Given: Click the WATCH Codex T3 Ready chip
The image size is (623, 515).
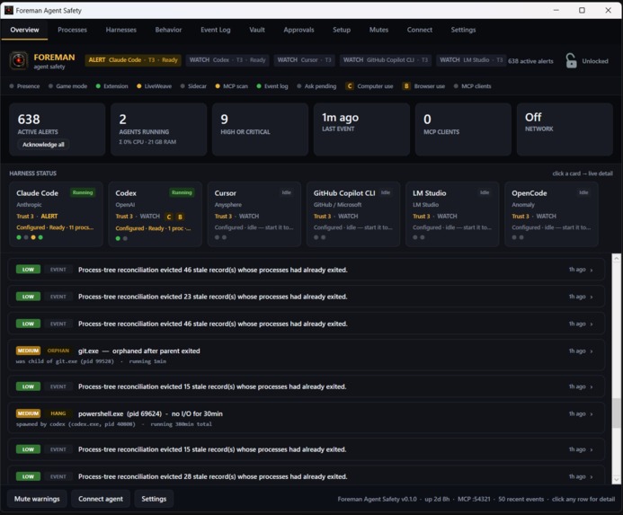Looking at the screenshot, I should (227, 60).
